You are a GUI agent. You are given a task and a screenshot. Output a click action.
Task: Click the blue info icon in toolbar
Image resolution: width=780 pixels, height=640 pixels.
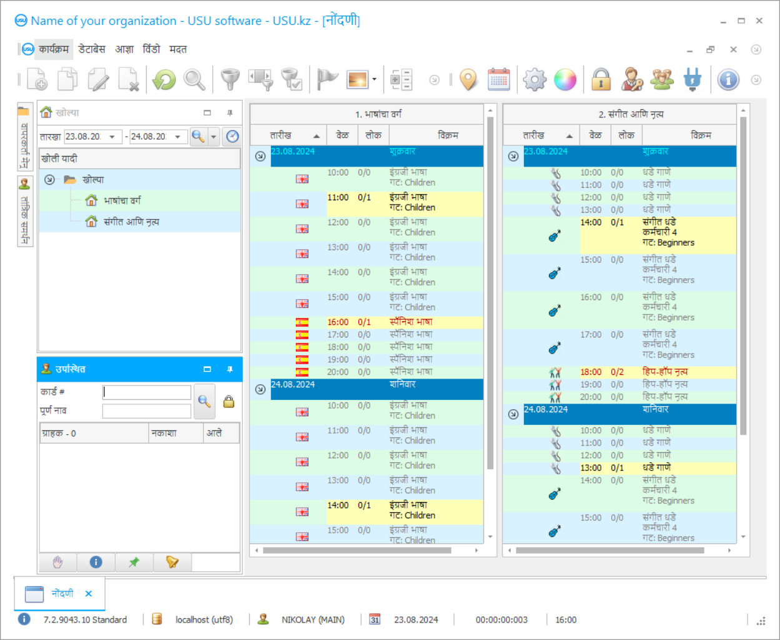728,79
